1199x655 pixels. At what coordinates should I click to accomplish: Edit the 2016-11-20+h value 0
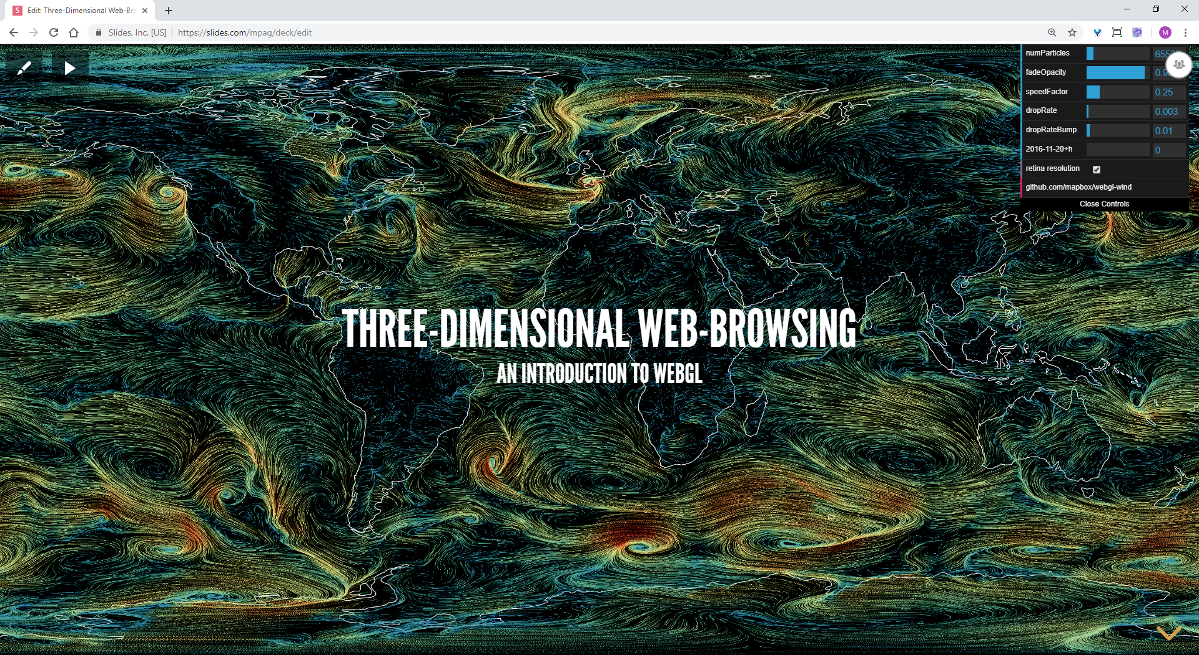pos(1169,150)
